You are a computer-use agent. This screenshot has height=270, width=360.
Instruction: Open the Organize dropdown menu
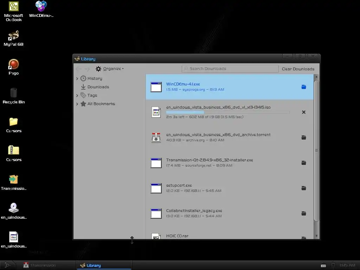coord(110,69)
